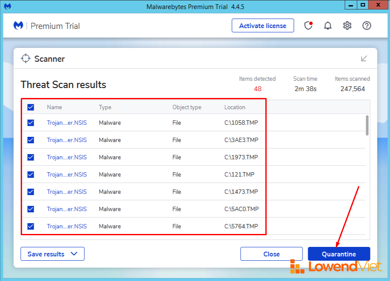
Task: Collapse the Scanner panel arrow icon
Action: tap(364, 59)
